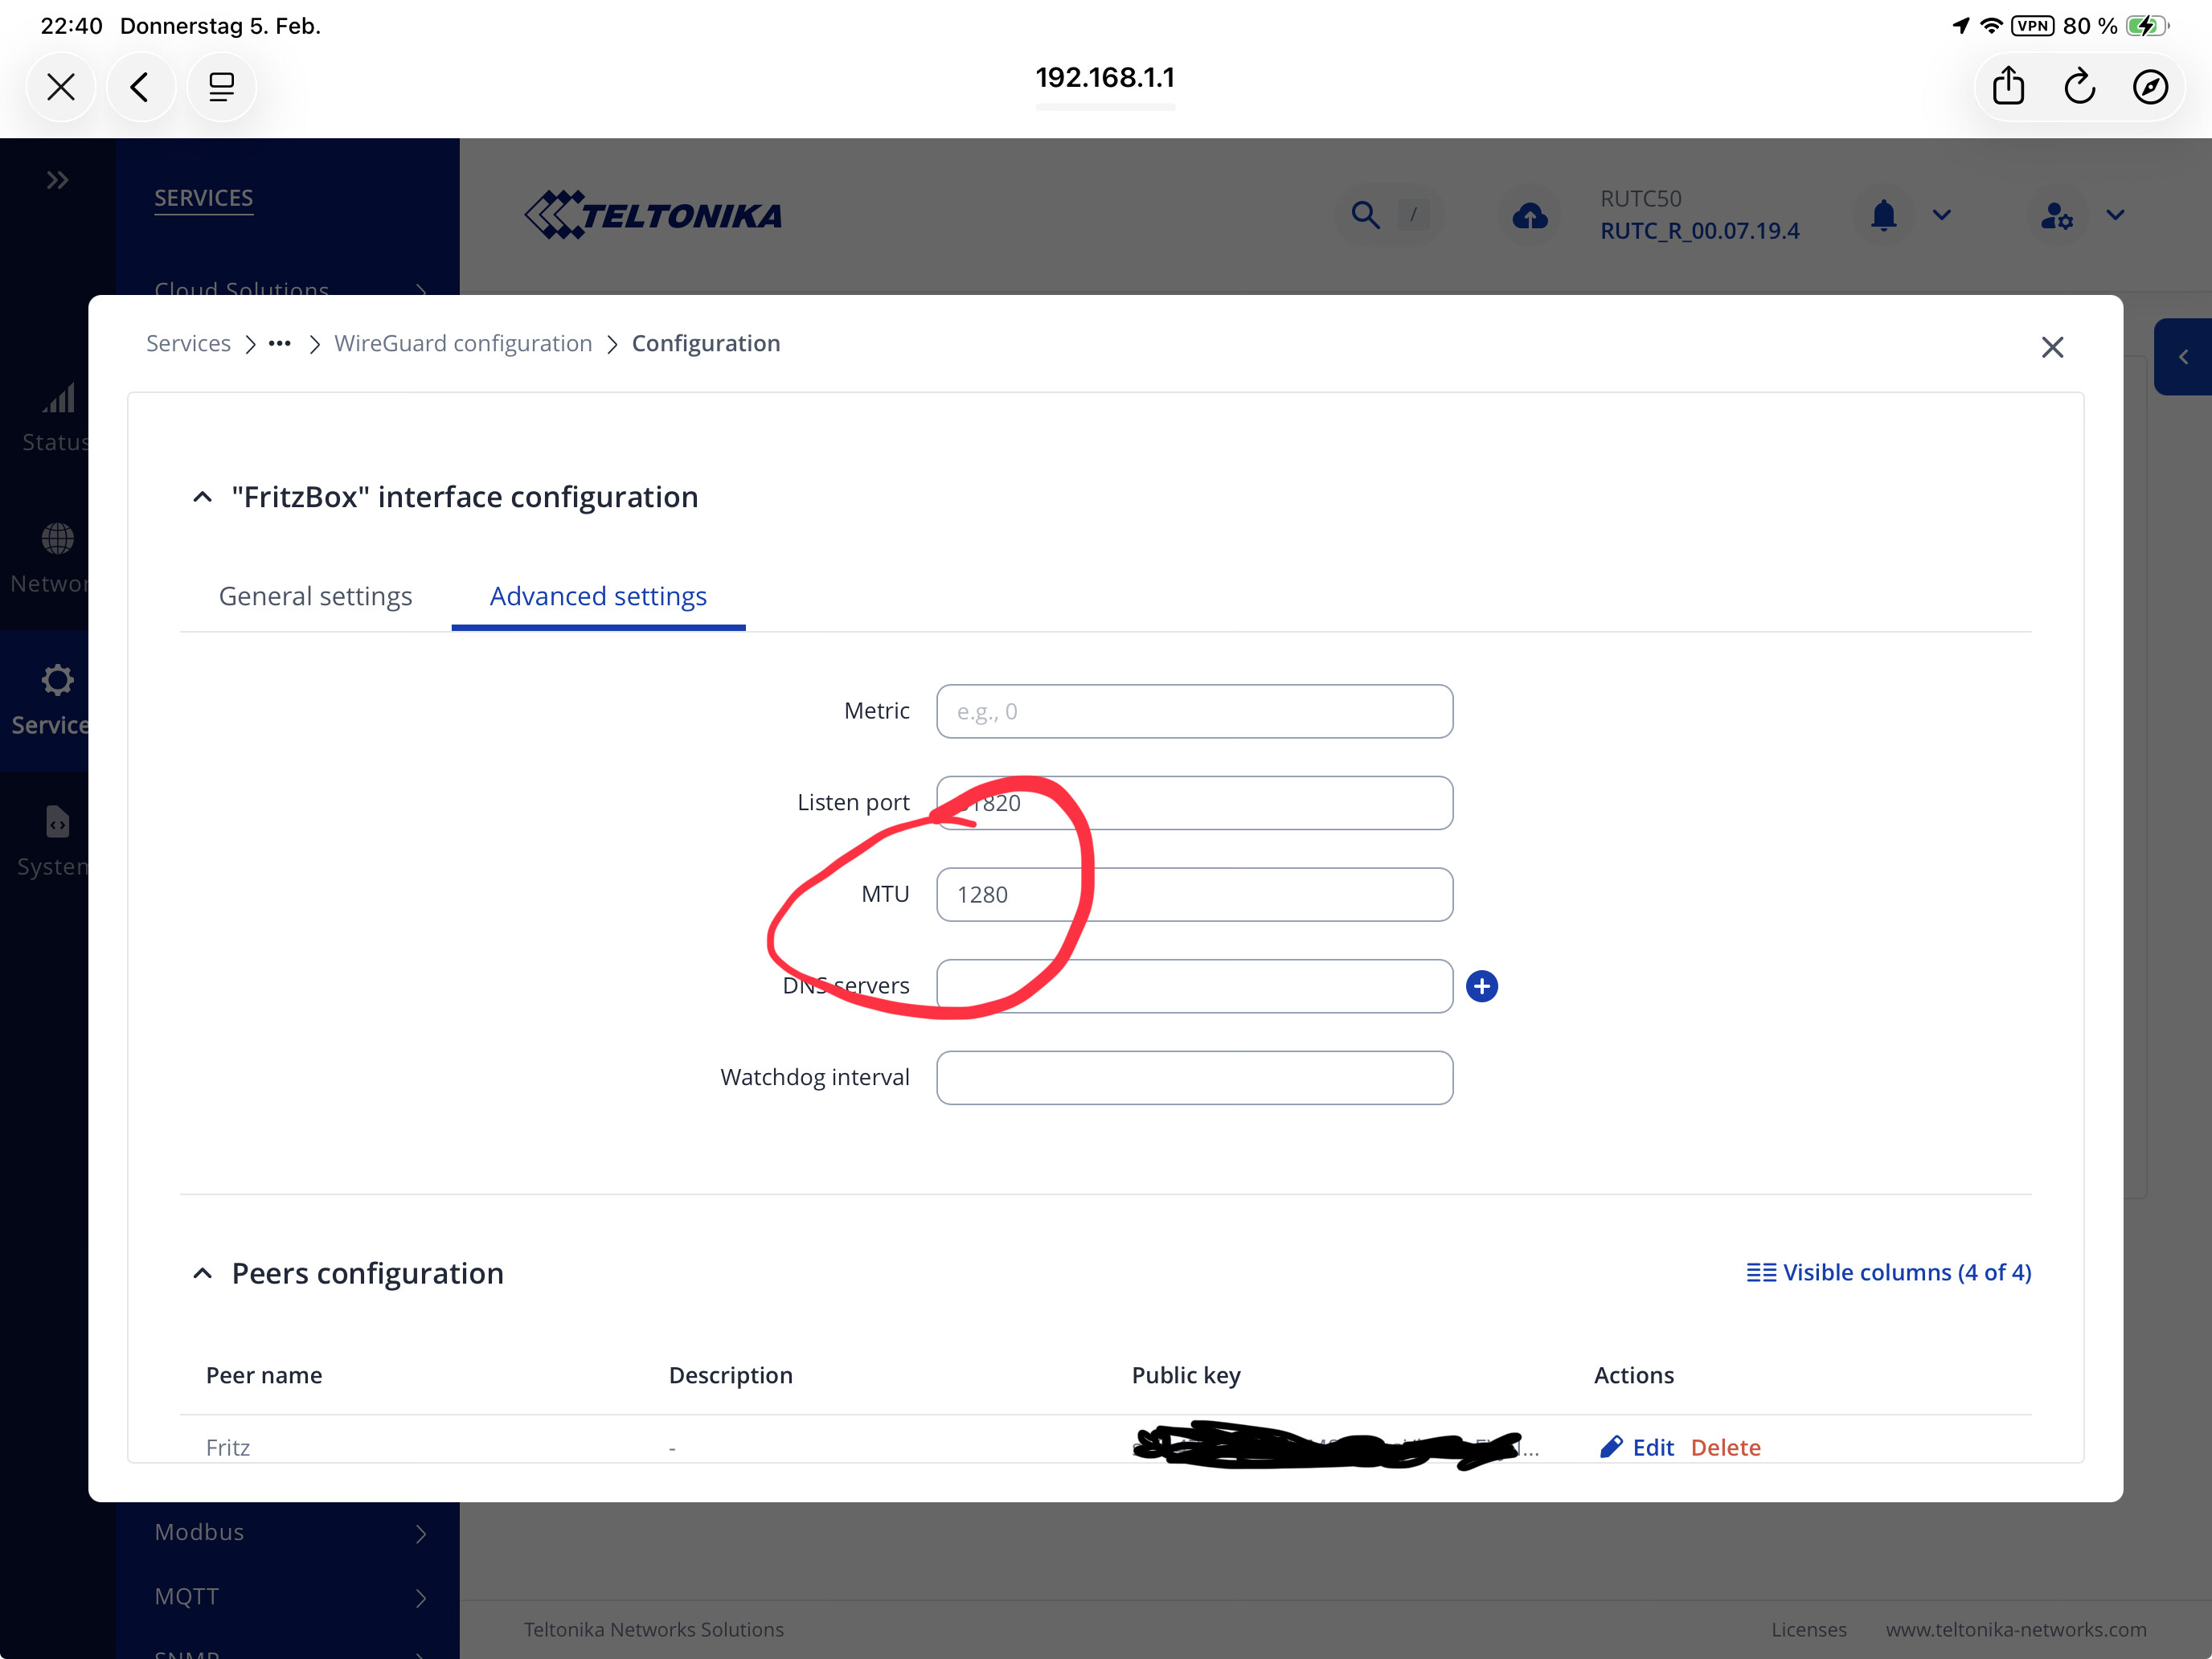Expand the blue side panel arrow at right edge

click(2183, 357)
